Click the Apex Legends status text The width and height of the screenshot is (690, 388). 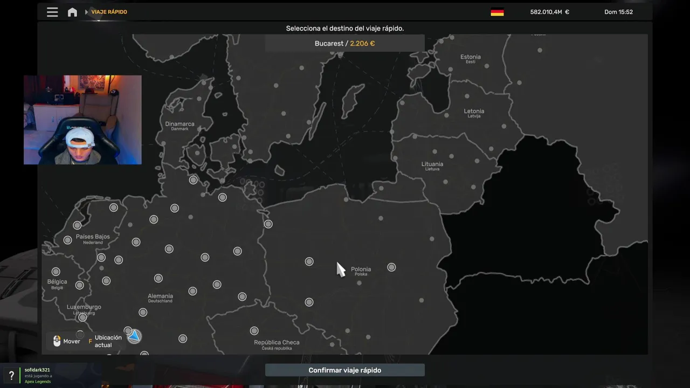point(38,382)
